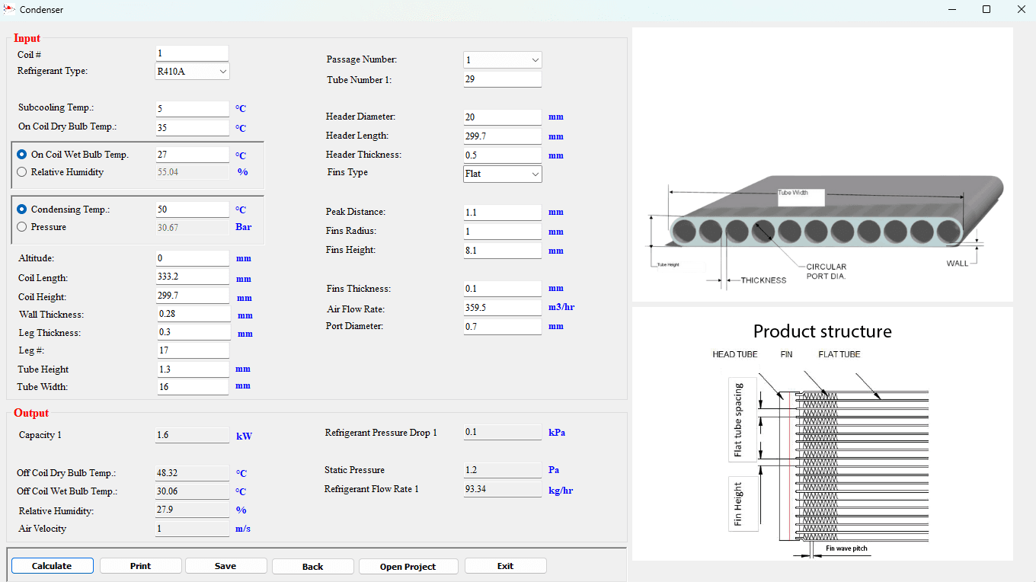The width and height of the screenshot is (1036, 582).
Task: Select Pressure radio button
Action: pyautogui.click(x=21, y=227)
